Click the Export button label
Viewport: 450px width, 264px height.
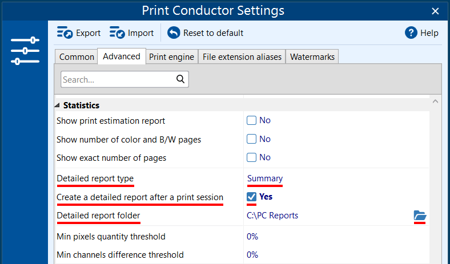pyautogui.click(x=88, y=33)
